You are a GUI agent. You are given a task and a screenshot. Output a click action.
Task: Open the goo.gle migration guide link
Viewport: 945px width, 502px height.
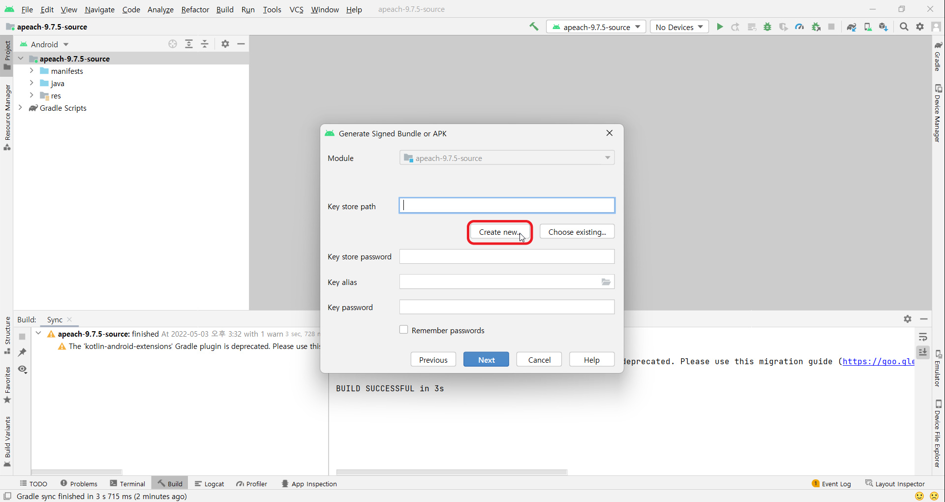tap(879, 361)
